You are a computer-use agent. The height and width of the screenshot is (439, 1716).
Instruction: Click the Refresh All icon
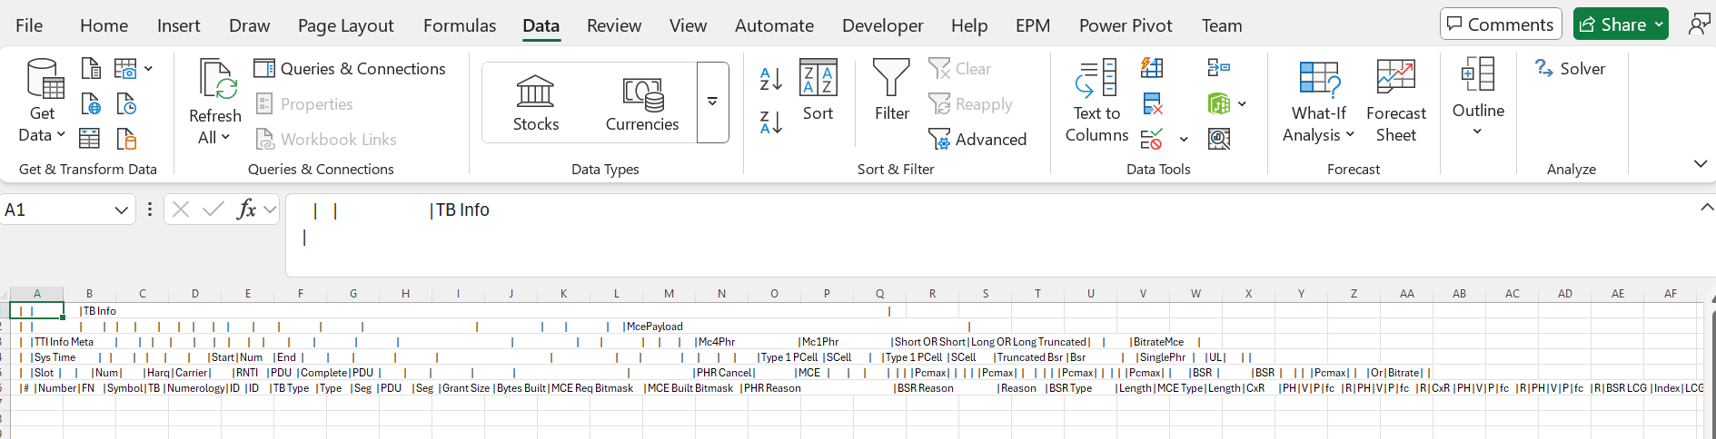click(x=216, y=80)
